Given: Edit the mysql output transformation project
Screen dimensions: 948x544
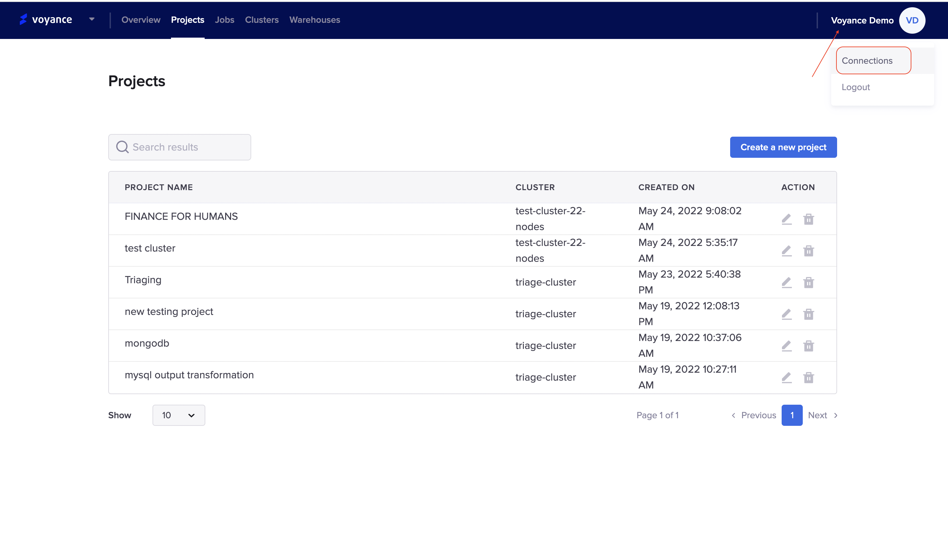Looking at the screenshot, I should tap(787, 378).
